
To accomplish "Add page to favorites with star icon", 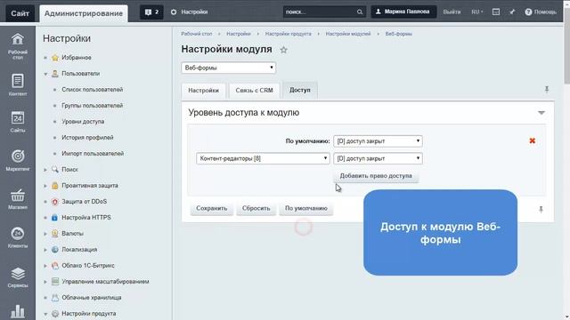I will (283, 50).
